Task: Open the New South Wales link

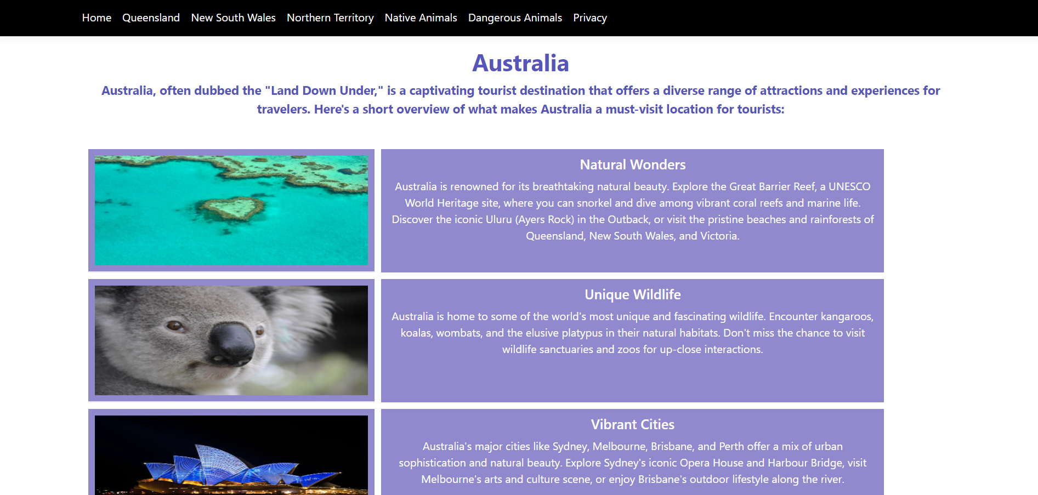Action: [233, 18]
